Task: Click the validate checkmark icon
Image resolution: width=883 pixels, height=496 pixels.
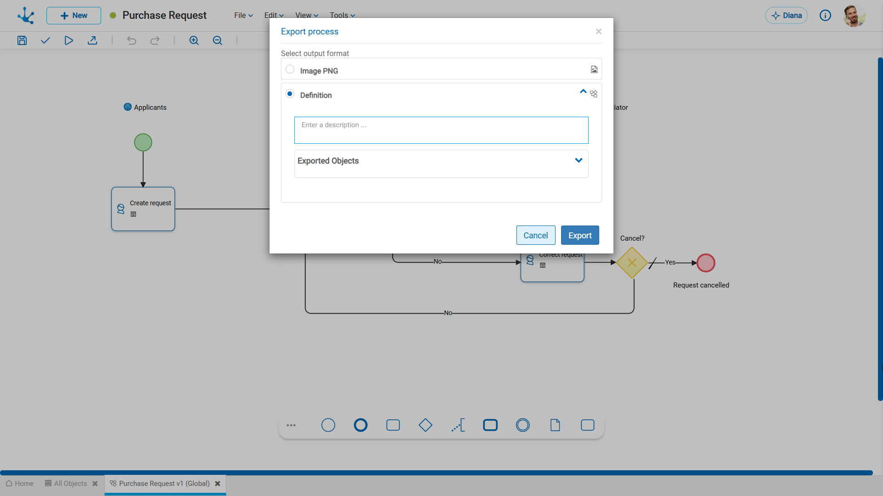Action: point(45,40)
